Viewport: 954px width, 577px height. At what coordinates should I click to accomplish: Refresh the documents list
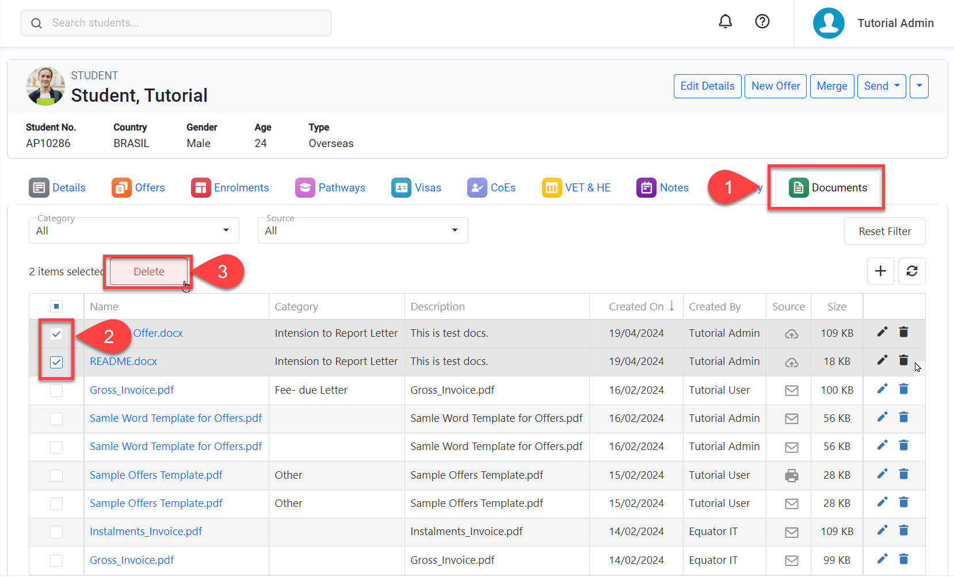[x=911, y=271]
